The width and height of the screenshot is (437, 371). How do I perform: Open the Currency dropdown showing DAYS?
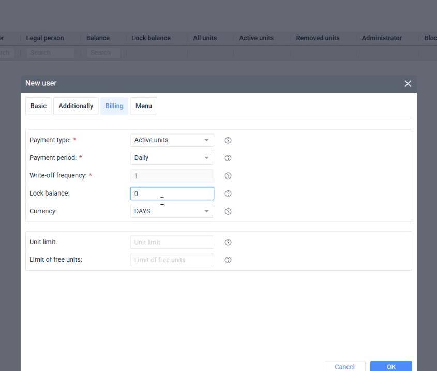172,211
